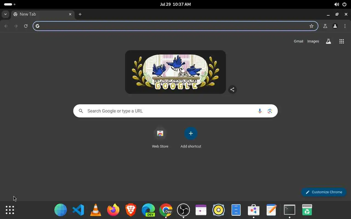Open the Google Doodle image
This screenshot has height=219, width=351.
click(175, 72)
